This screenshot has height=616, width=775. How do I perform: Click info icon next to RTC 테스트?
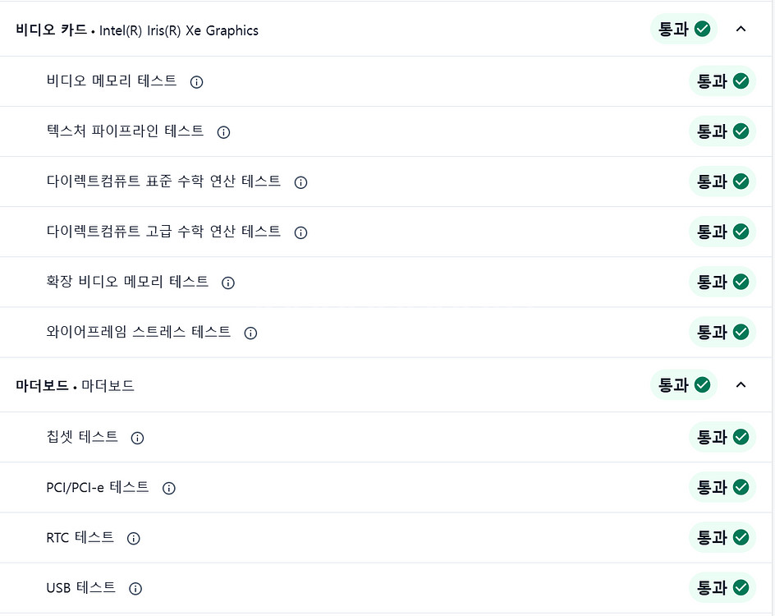click(x=134, y=538)
